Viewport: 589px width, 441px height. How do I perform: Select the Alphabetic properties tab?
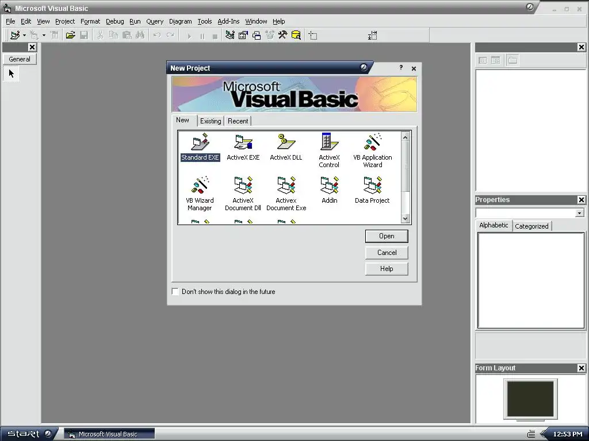[494, 225]
